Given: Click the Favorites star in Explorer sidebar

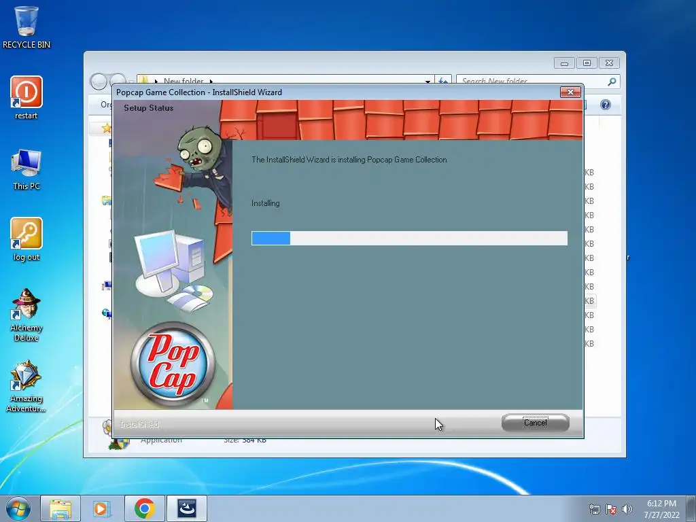Looking at the screenshot, I should [107, 128].
